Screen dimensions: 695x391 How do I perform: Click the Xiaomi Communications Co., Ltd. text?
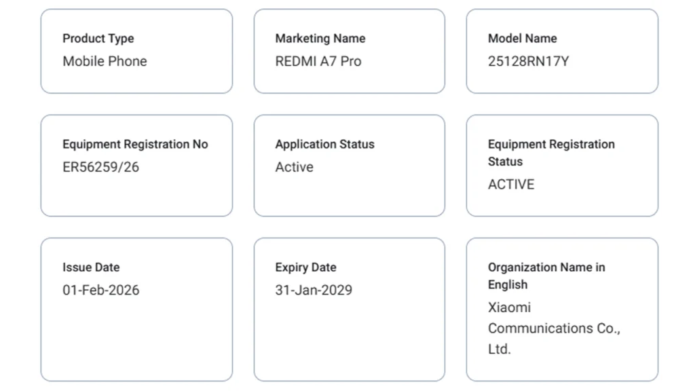pos(554,328)
